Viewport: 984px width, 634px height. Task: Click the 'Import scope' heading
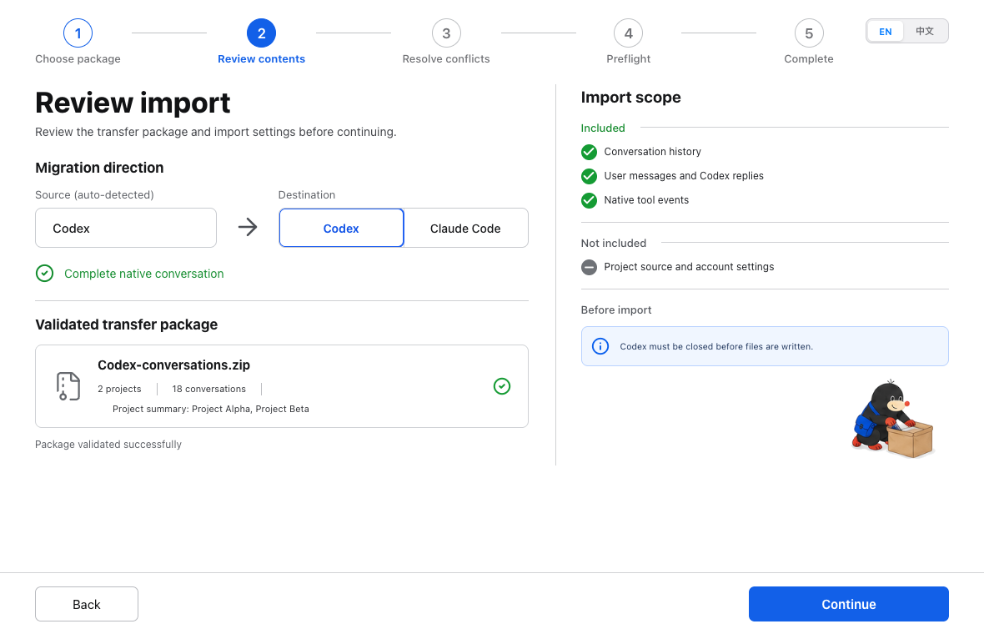(x=630, y=98)
